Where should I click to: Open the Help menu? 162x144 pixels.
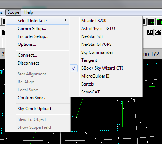(x=29, y=12)
